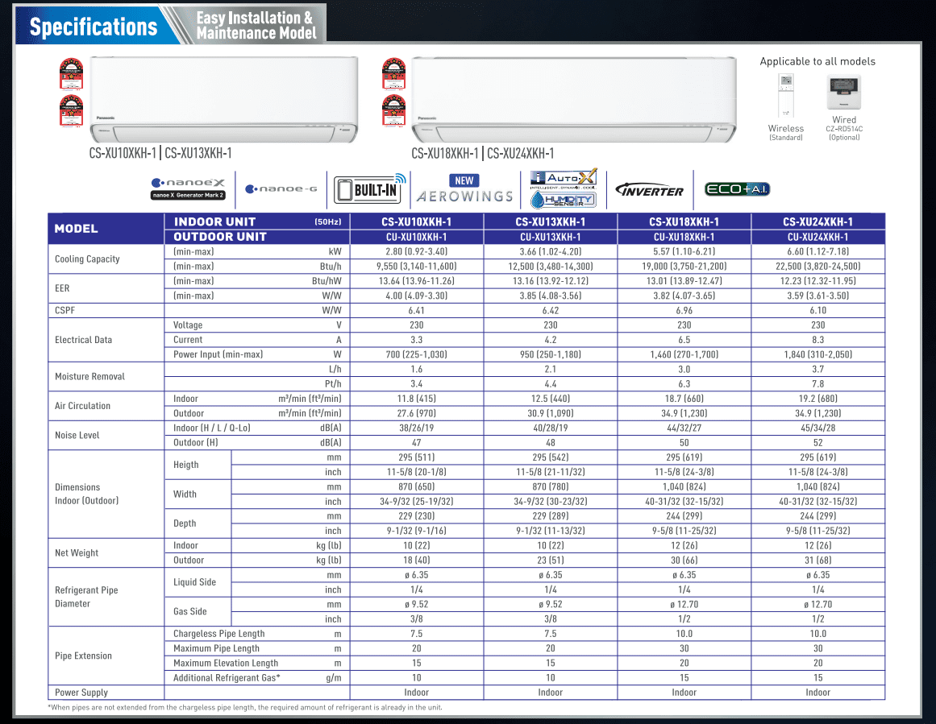Click indoor air circulation 11.8 (415) cell
Screen dimensions: 936x724
417,399
